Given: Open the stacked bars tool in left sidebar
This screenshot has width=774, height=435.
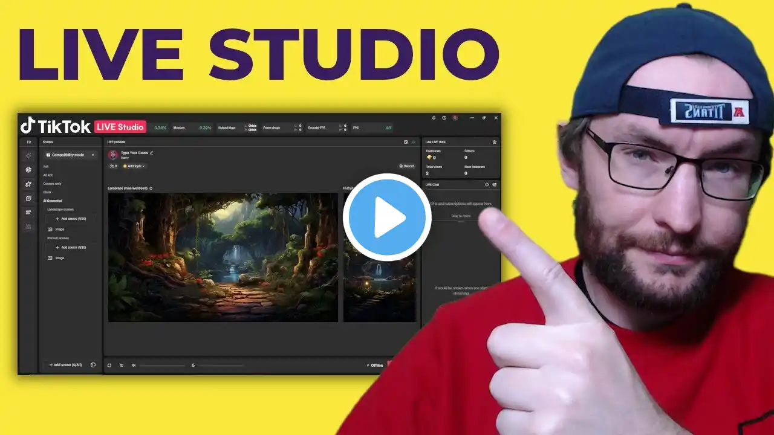Looking at the screenshot, I should point(28,212).
